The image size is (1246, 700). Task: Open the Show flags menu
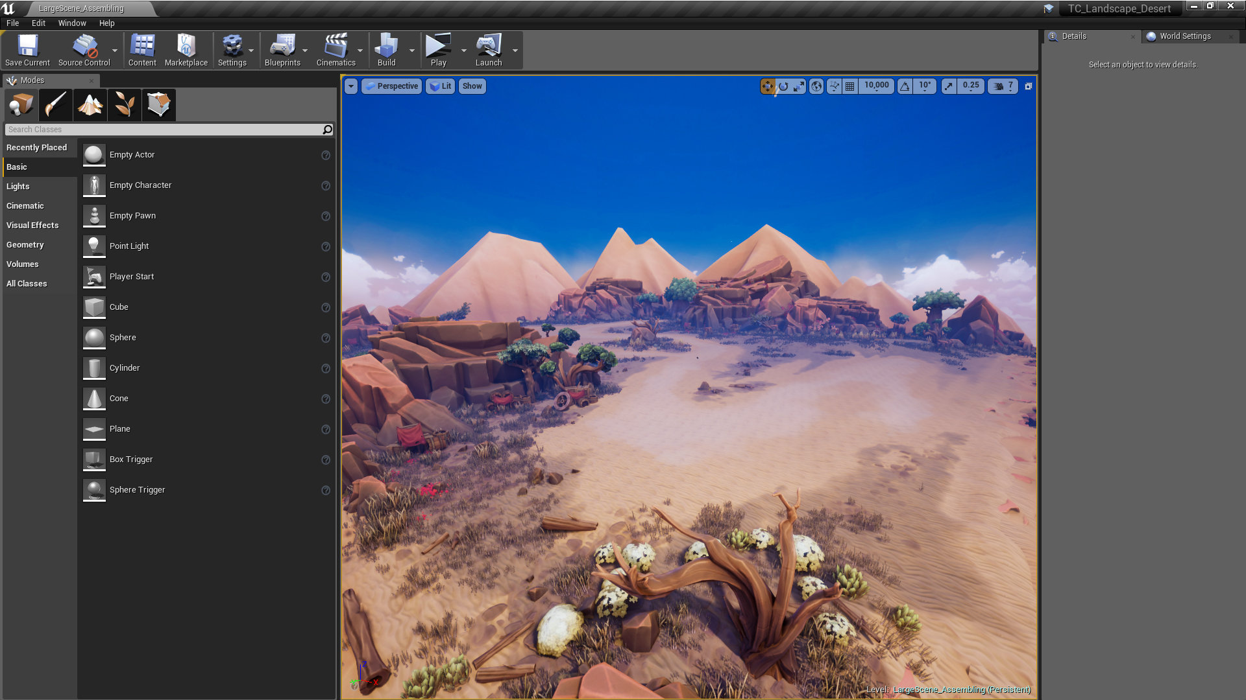tap(472, 86)
